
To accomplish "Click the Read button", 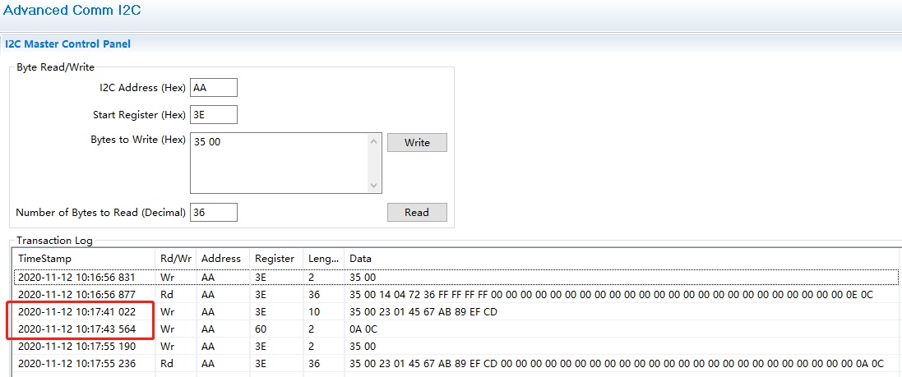I will click(417, 212).
